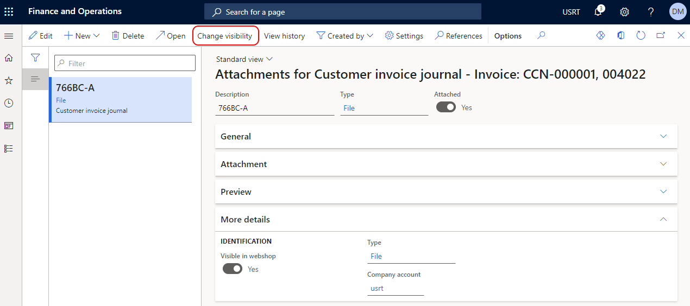Expand the General section
Image resolution: width=690 pixels, height=306 pixels.
tap(446, 136)
